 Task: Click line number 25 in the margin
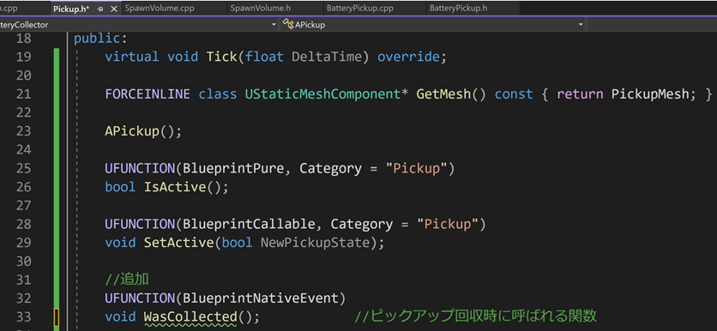click(23, 168)
